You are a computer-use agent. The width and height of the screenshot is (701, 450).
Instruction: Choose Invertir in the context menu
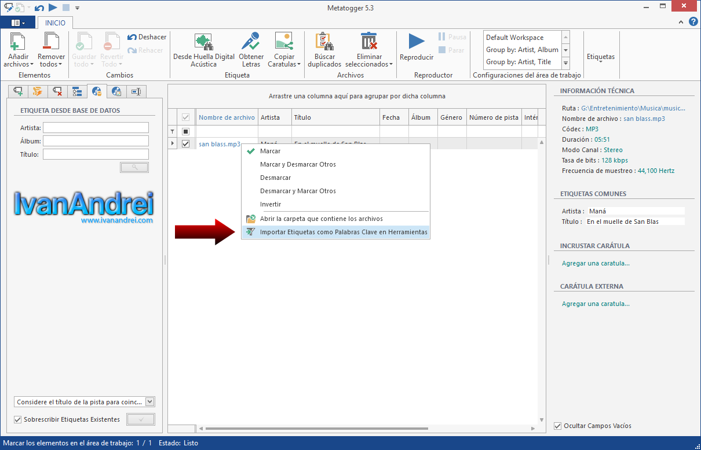click(335, 204)
